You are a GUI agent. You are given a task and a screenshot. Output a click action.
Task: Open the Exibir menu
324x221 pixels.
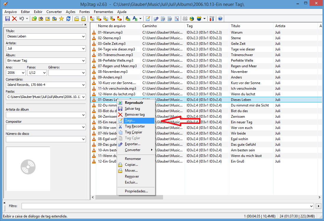(38, 12)
